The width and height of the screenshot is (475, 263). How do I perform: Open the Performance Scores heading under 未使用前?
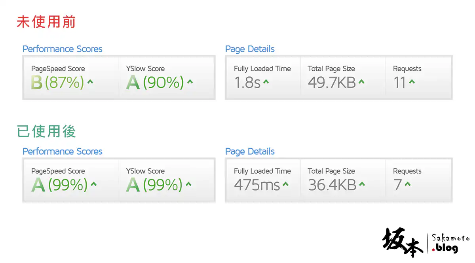(63, 49)
